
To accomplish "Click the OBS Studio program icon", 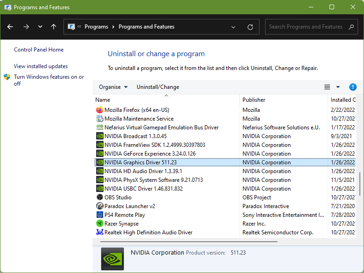I will click(x=99, y=197).
